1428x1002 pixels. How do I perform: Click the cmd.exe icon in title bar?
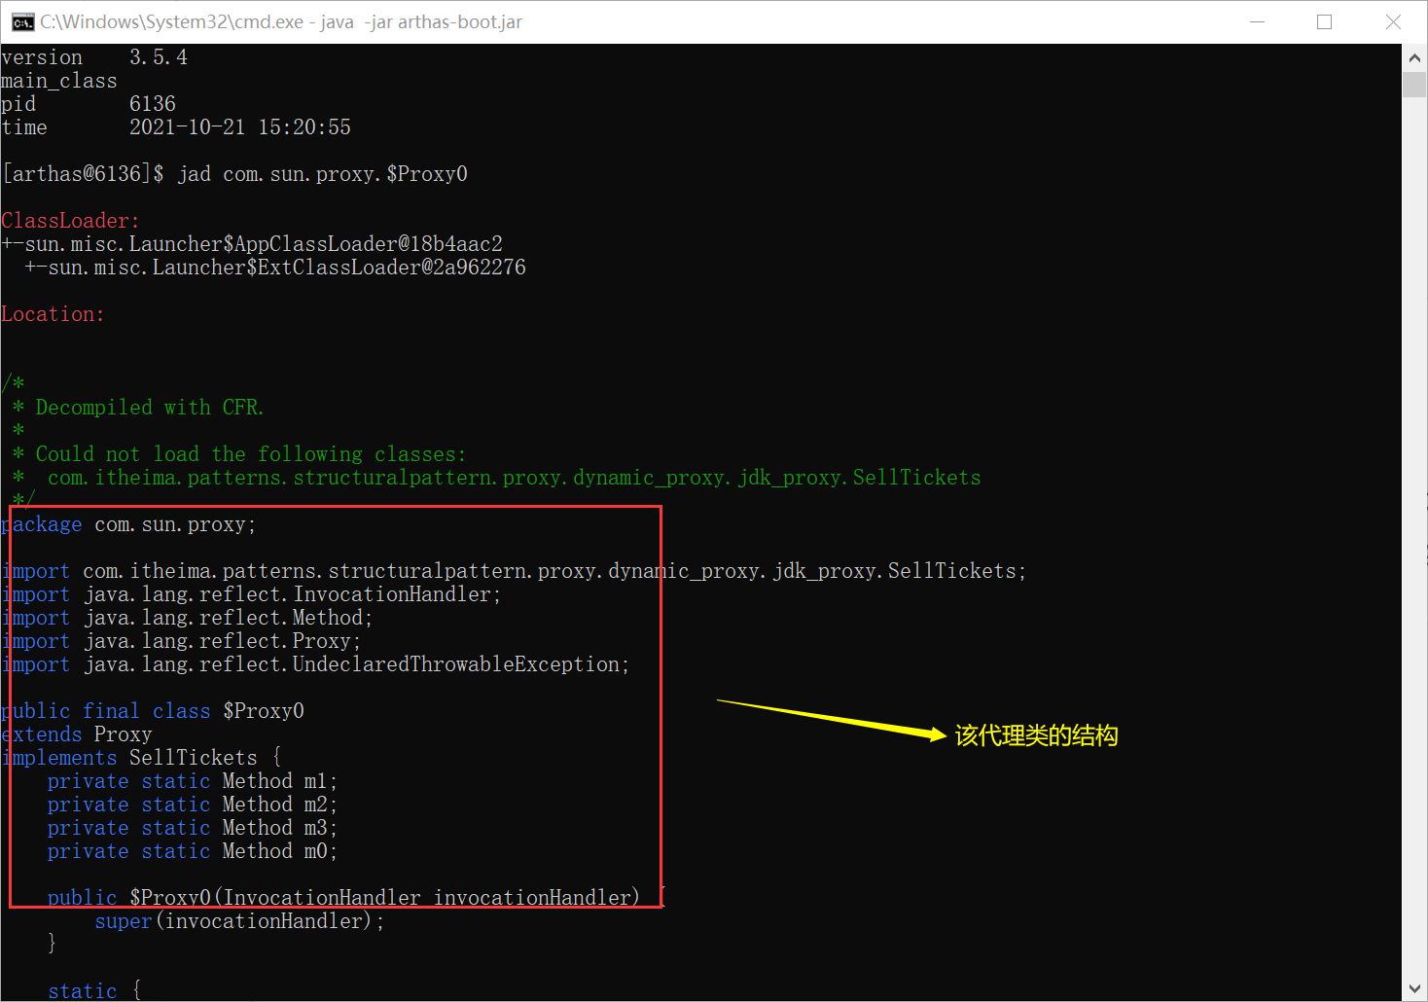pyautogui.click(x=22, y=22)
